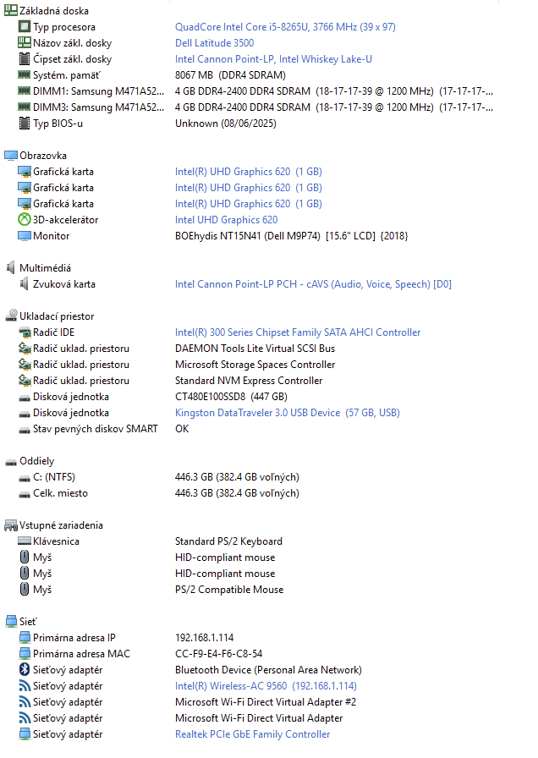Select the Bluetooth Device (Personal Area Network) text

pyautogui.click(x=268, y=669)
